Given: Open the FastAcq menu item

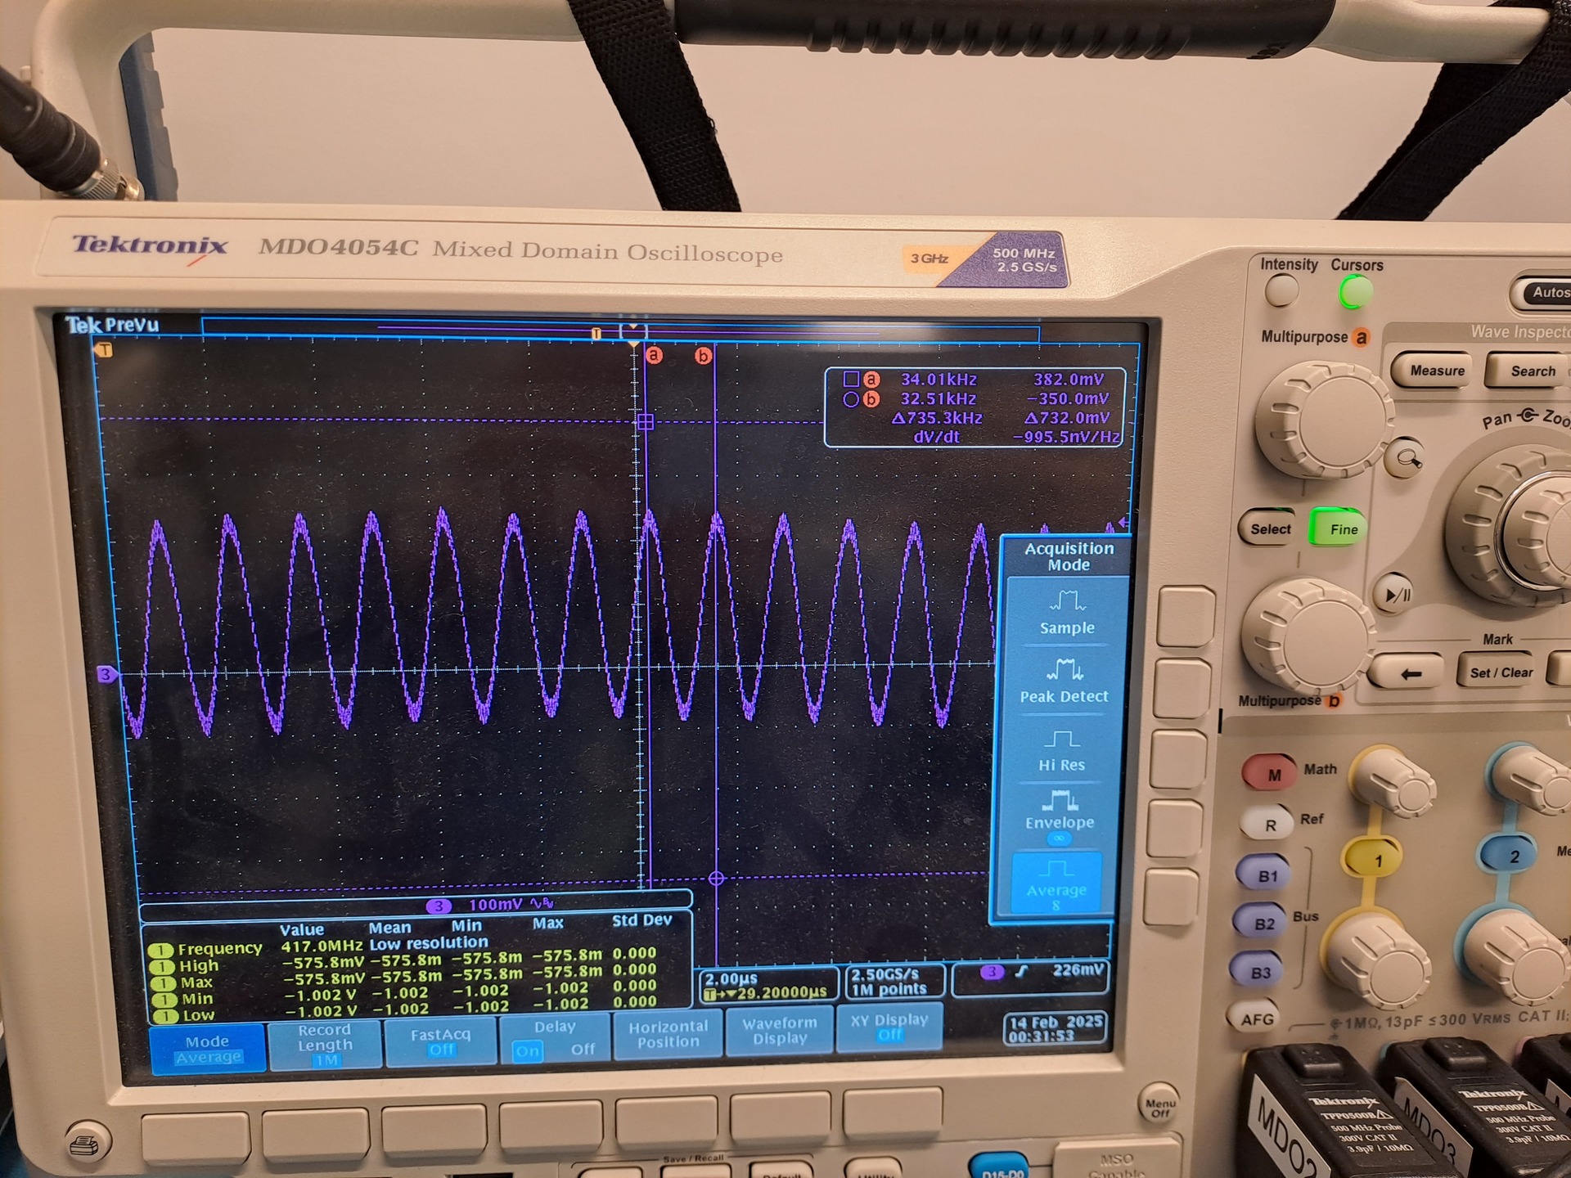Looking at the screenshot, I should (441, 1041).
